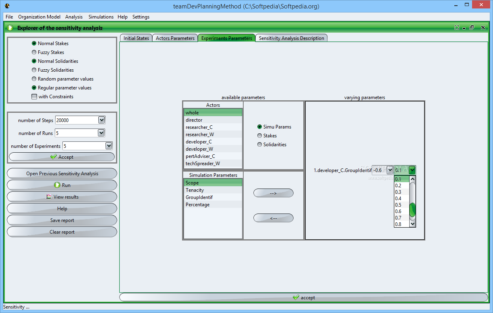Image resolution: width=493 pixels, height=313 pixels.
Task: Collapse the green 0.1 value dropdown
Action: (412, 170)
